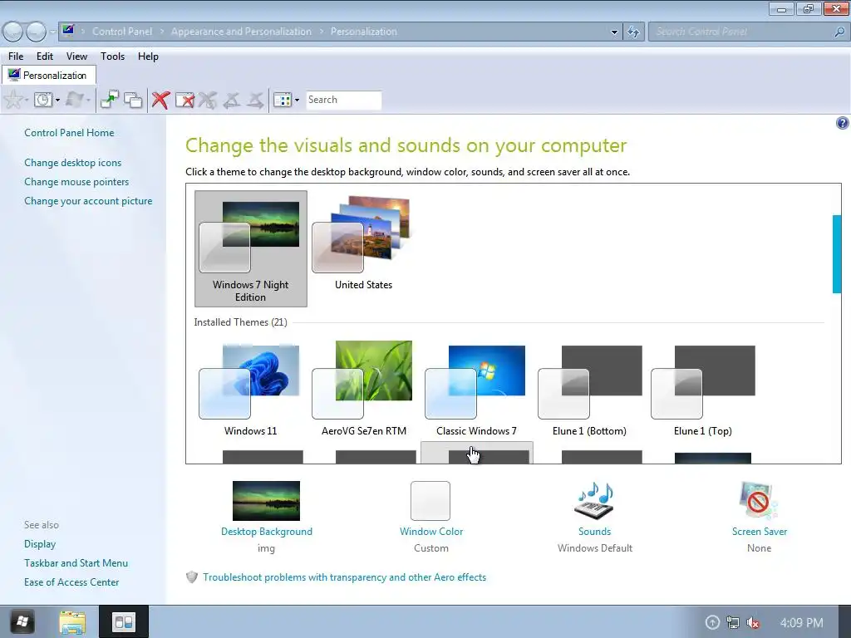Click the toolbar Search input field
Image resolution: width=851 pixels, height=638 pixels.
[343, 100]
